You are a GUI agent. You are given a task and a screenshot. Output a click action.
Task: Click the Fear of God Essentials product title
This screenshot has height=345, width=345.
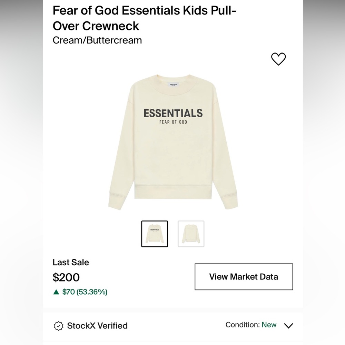[145, 18]
